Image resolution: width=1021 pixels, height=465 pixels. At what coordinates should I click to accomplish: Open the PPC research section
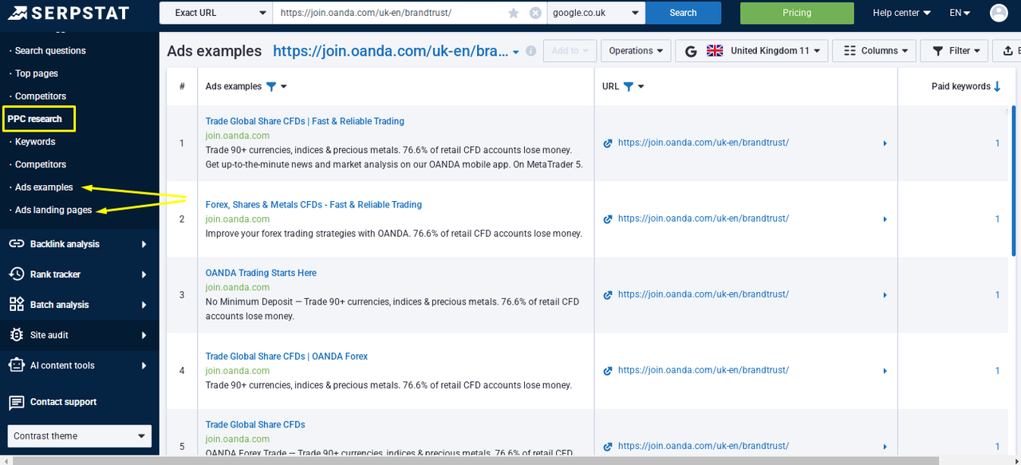coord(34,119)
